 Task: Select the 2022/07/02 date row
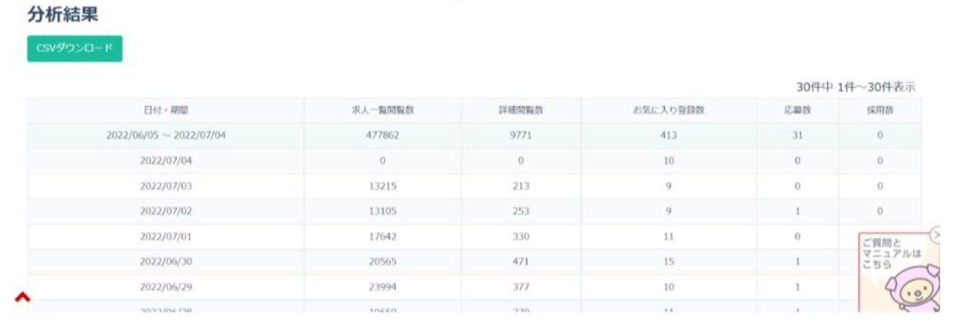tap(166, 211)
